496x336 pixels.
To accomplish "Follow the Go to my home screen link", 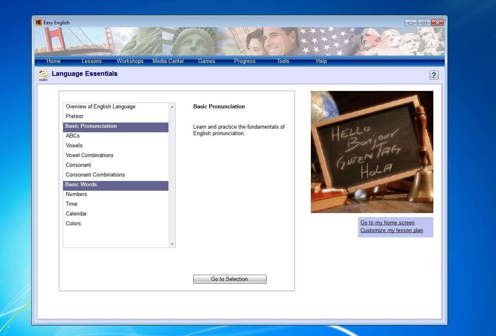I will (x=387, y=223).
